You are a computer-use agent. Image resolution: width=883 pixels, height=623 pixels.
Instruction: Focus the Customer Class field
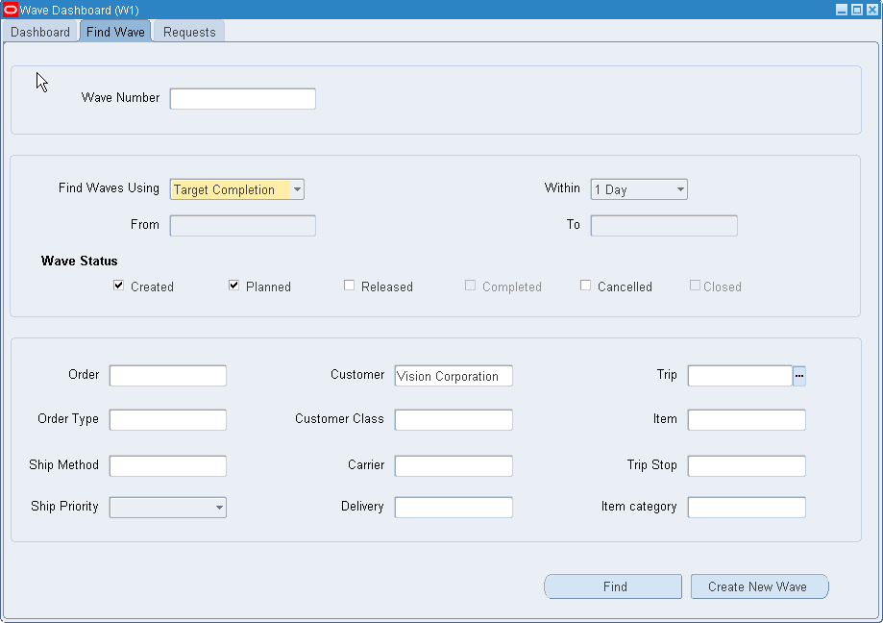454,419
